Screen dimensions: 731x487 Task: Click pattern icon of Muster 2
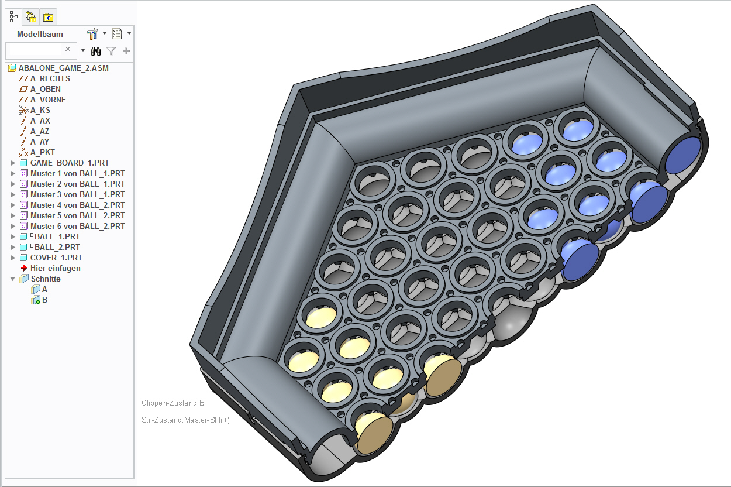[x=24, y=184]
